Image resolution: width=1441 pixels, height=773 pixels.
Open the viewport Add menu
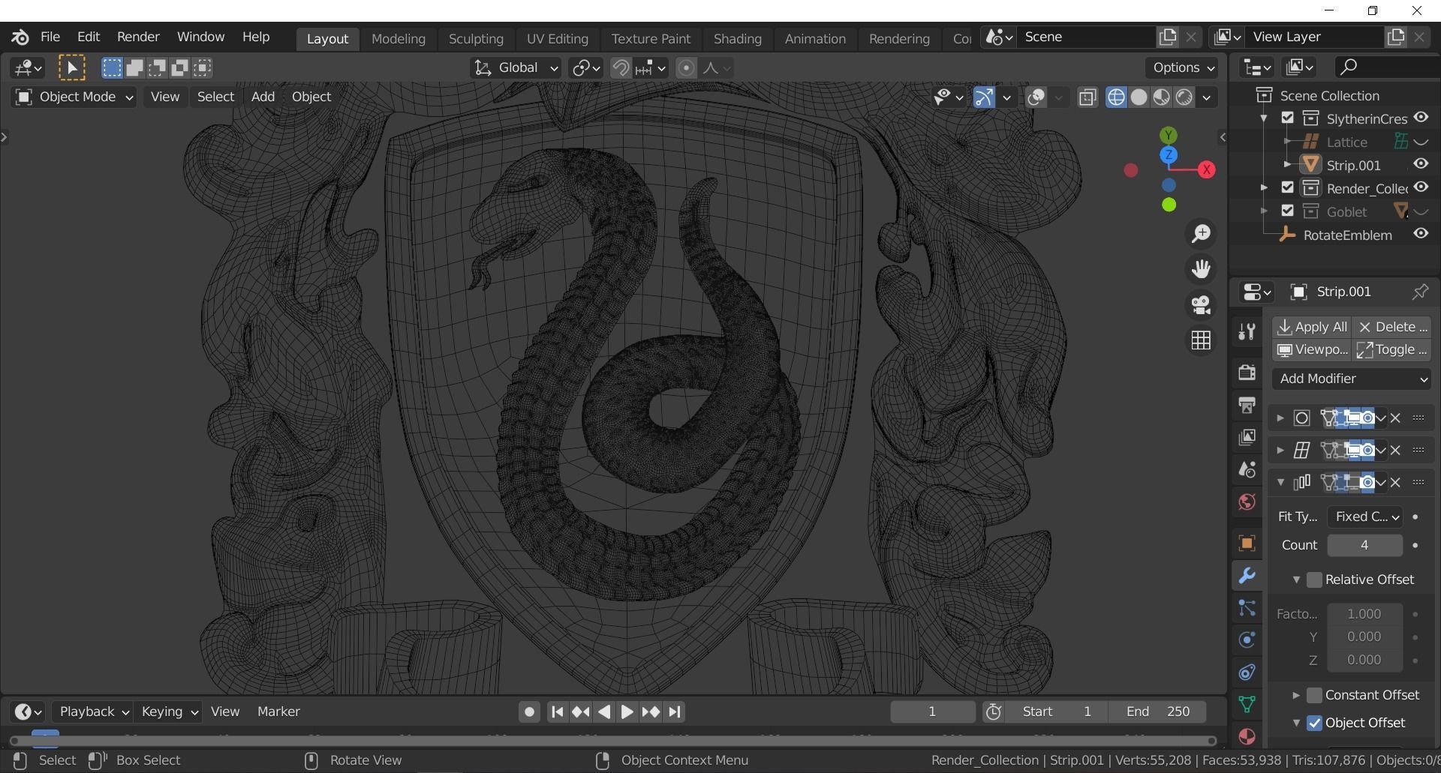(x=263, y=97)
